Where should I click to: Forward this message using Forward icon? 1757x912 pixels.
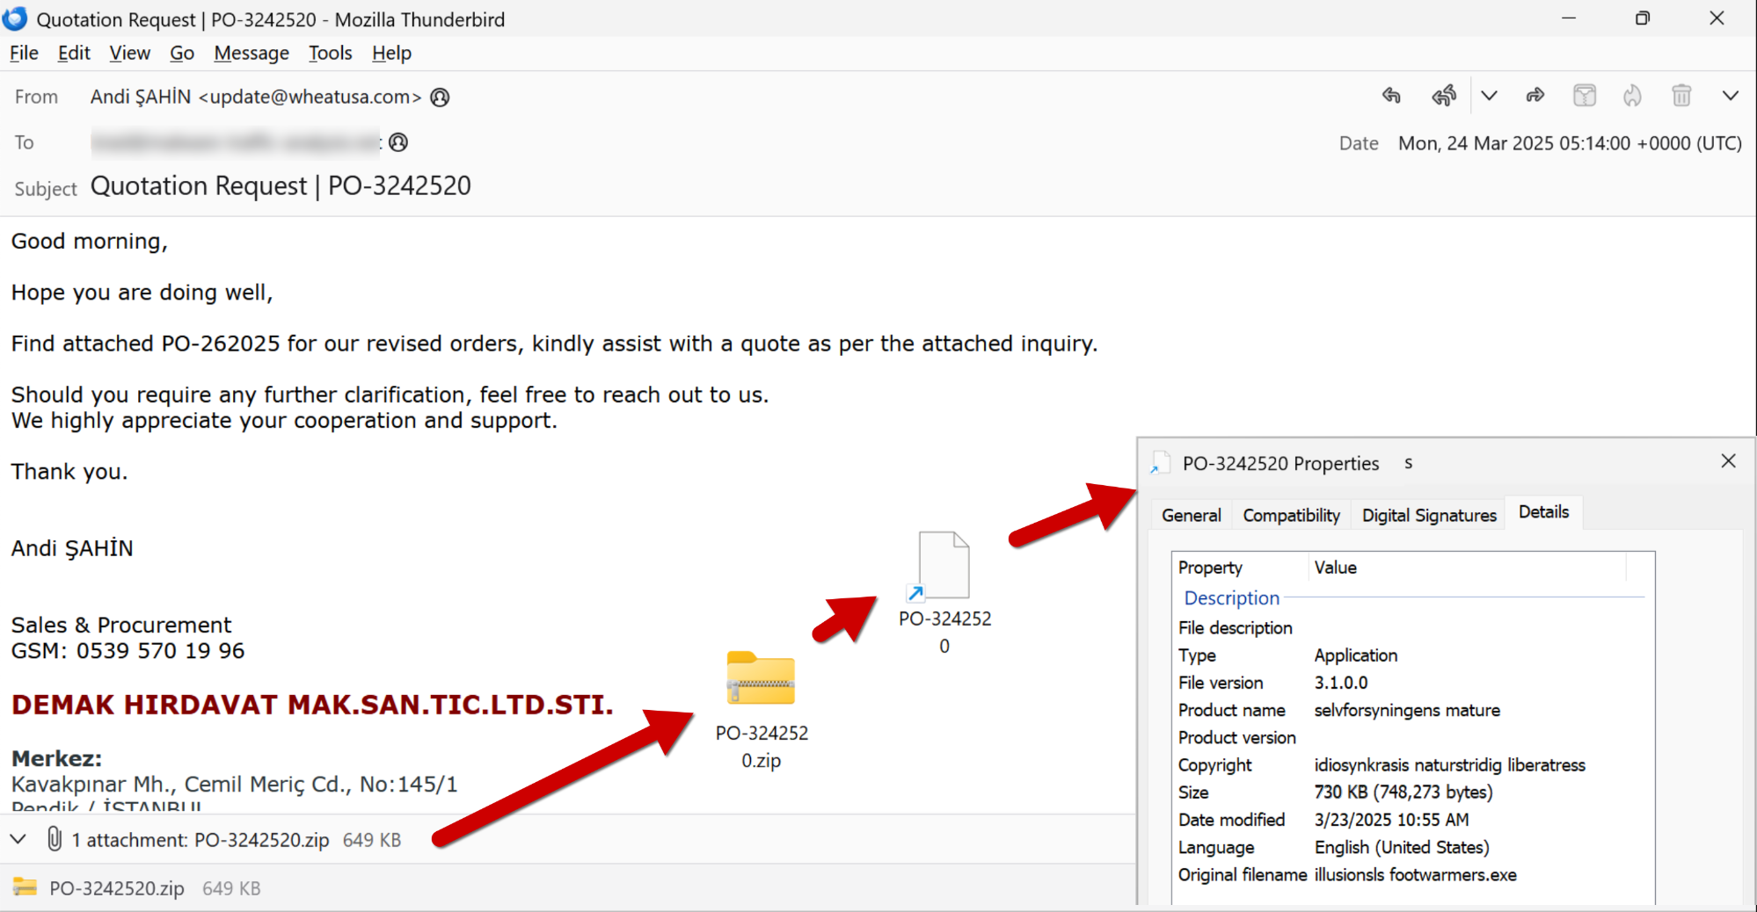1535,96
